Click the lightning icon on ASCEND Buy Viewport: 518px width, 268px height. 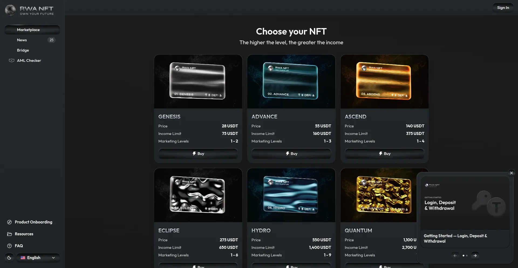(381, 154)
